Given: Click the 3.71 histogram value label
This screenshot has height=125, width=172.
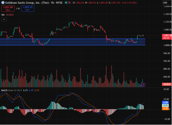Looking at the screenshot, I should point(165,105).
